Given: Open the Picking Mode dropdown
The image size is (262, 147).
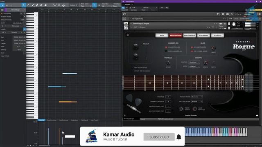Looking at the screenshot, I should click(x=197, y=97).
